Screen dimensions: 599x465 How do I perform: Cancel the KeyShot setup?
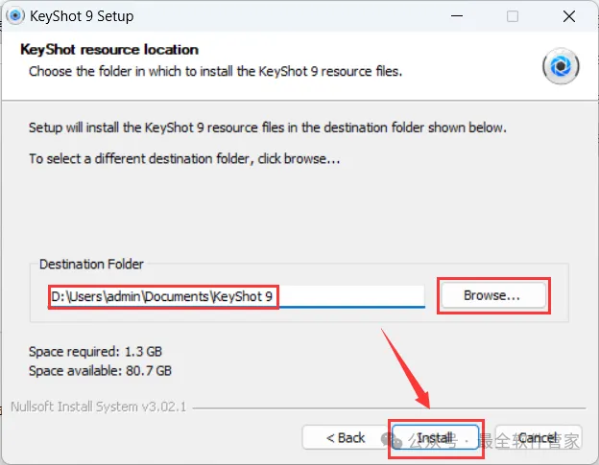pyautogui.click(x=539, y=437)
